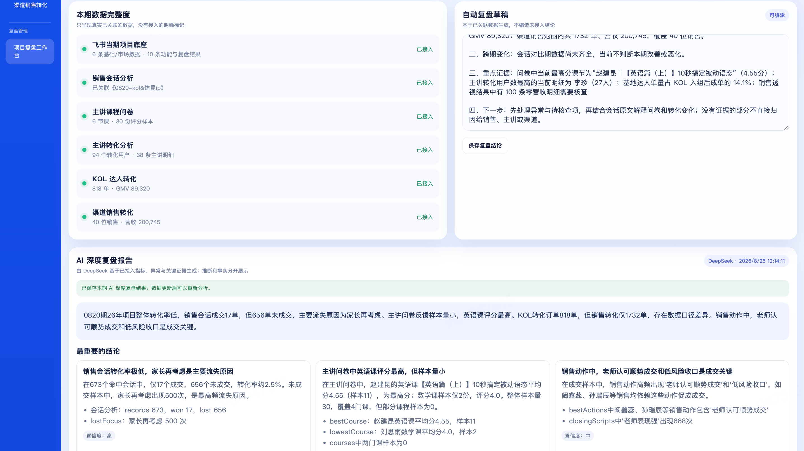The image size is (804, 451).
Task: Click 已接入 status on 销售会话分析 row
Action: click(x=425, y=83)
